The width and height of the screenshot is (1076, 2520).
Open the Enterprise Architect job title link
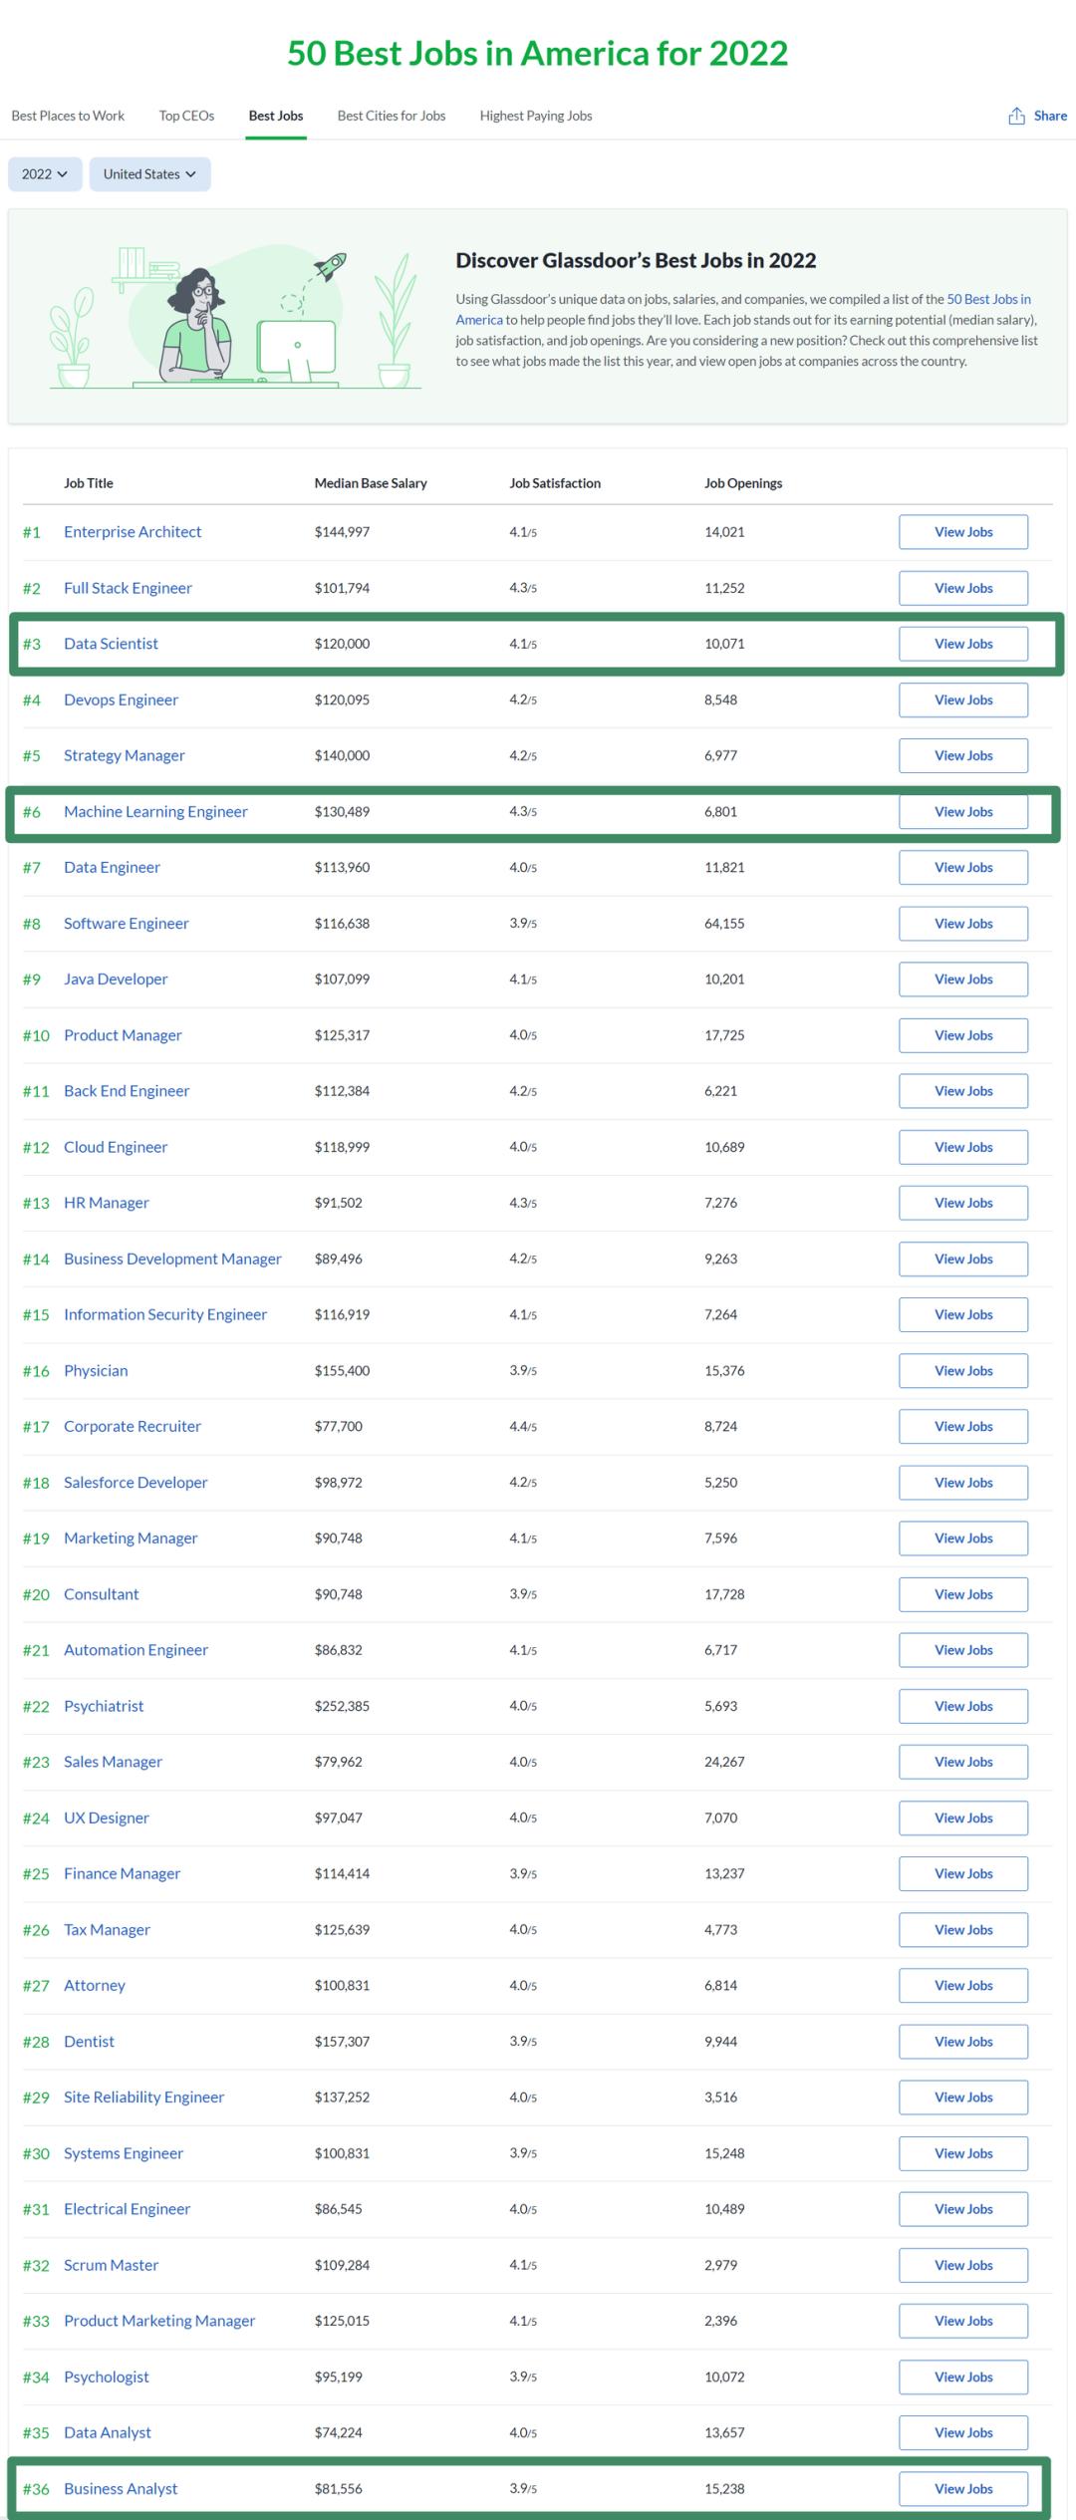pyautogui.click(x=133, y=532)
